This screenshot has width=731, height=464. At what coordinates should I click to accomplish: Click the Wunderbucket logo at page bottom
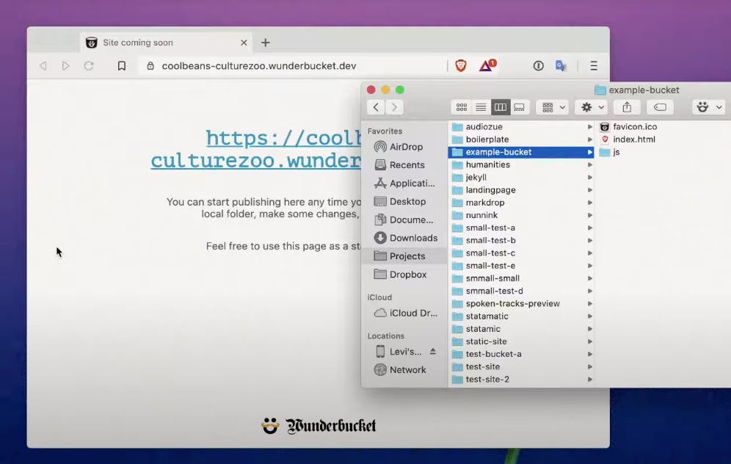point(319,425)
